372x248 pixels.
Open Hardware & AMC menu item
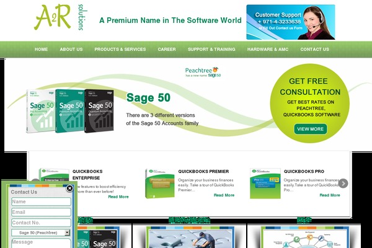(x=268, y=50)
